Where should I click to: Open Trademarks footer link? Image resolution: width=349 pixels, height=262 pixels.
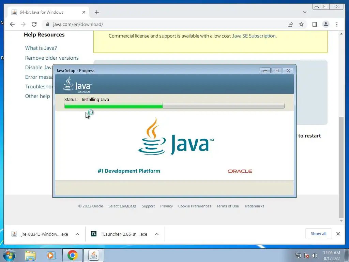(254, 206)
